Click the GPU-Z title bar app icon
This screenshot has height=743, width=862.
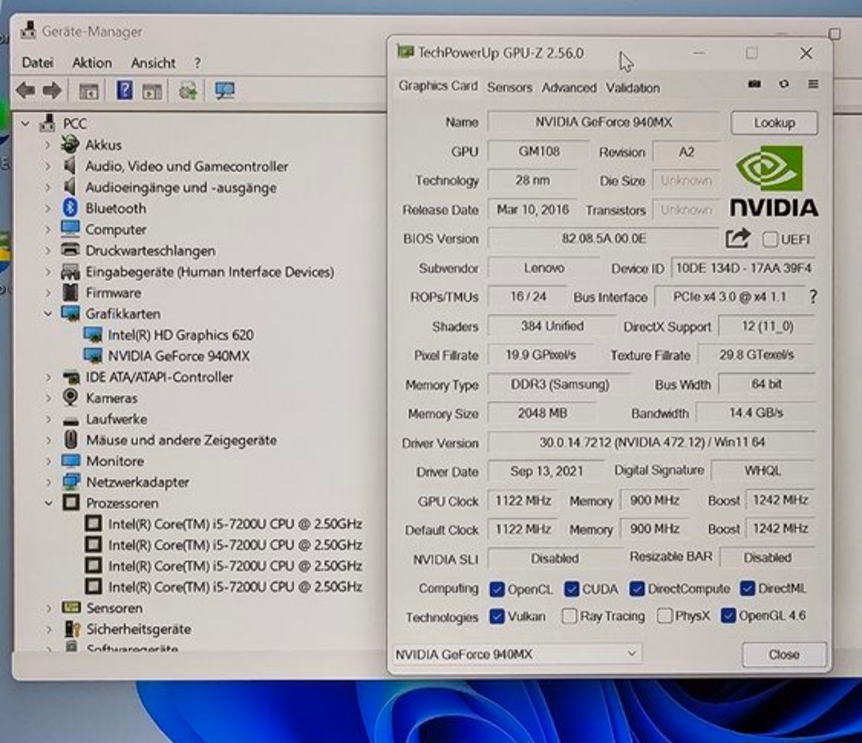coord(405,52)
